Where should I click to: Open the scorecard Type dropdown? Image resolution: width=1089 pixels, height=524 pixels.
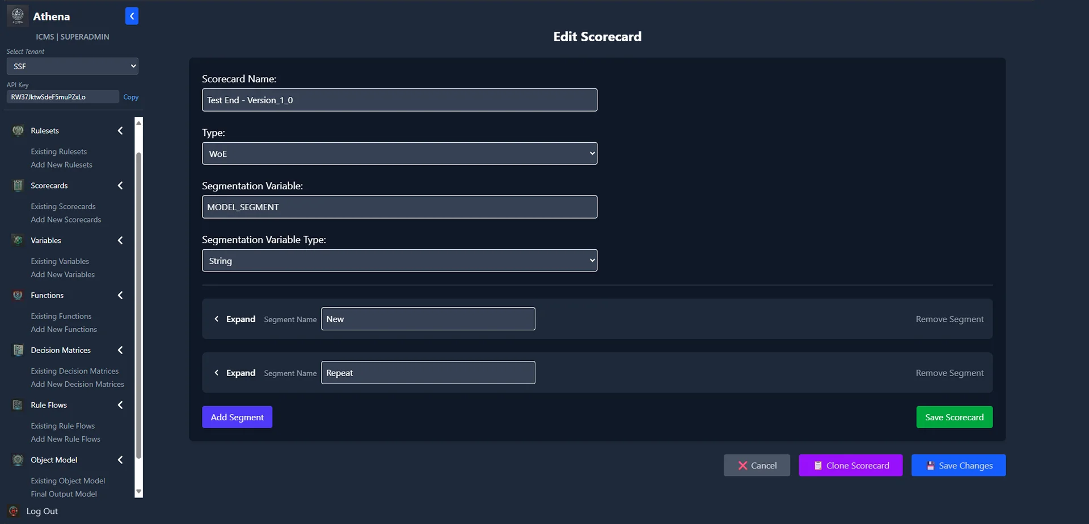point(399,154)
